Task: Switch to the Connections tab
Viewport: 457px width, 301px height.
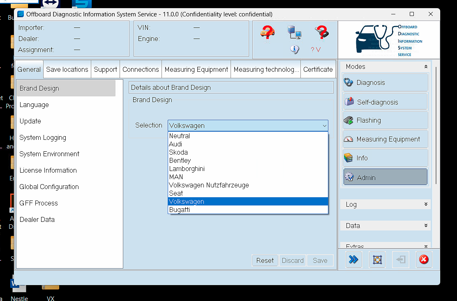Action: pyautogui.click(x=141, y=69)
